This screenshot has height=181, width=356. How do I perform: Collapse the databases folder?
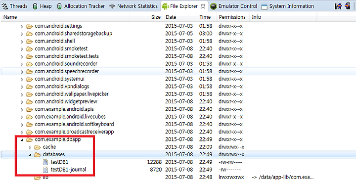click(30, 155)
